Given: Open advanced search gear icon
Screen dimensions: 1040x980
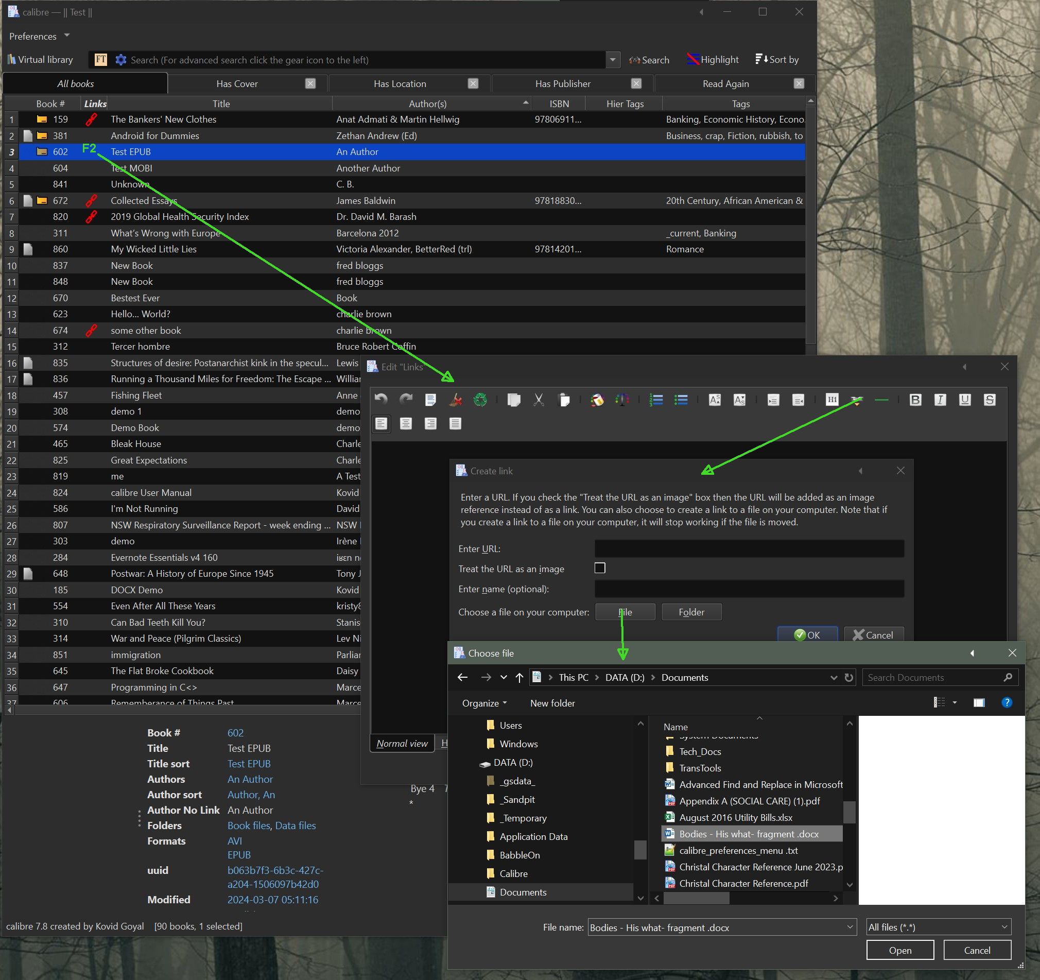Looking at the screenshot, I should [x=121, y=60].
